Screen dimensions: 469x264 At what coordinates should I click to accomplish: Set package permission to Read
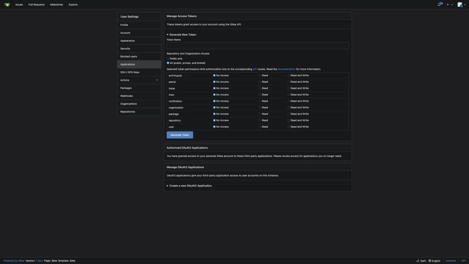260,114
